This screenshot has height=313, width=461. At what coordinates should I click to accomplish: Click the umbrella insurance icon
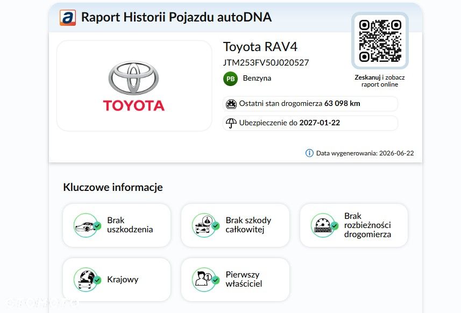click(231, 123)
